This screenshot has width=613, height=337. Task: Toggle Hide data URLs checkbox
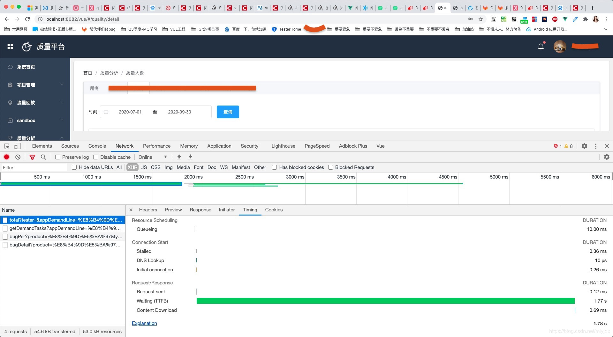pyautogui.click(x=74, y=167)
